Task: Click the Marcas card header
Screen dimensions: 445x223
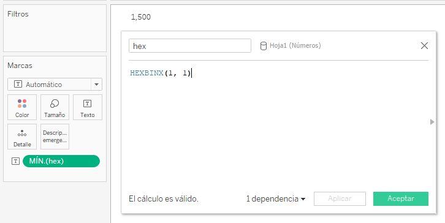Action: (20, 66)
